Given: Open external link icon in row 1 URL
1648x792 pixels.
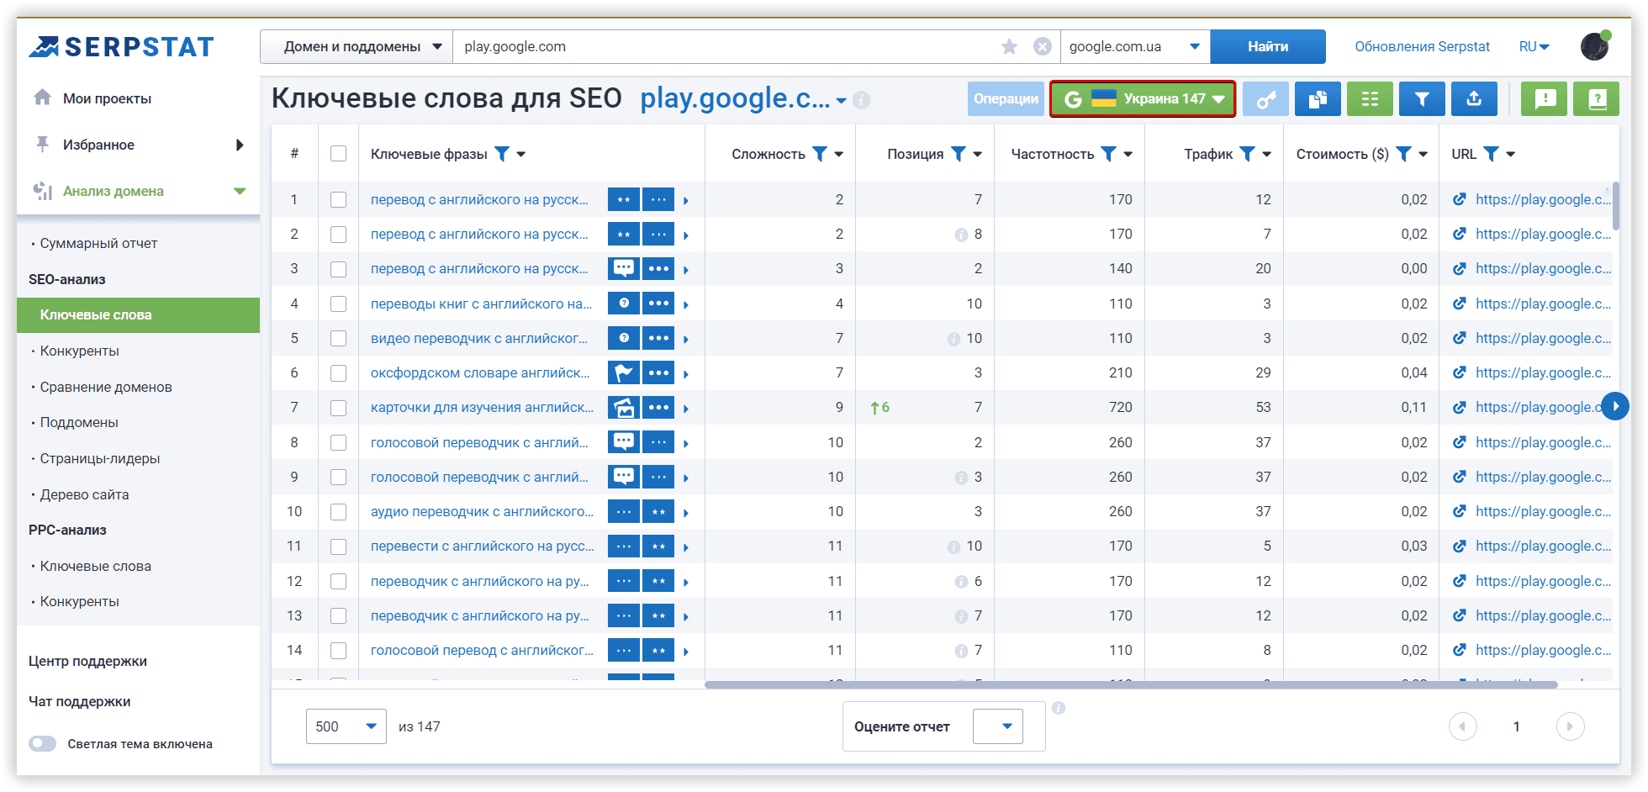Looking at the screenshot, I should click(1460, 199).
